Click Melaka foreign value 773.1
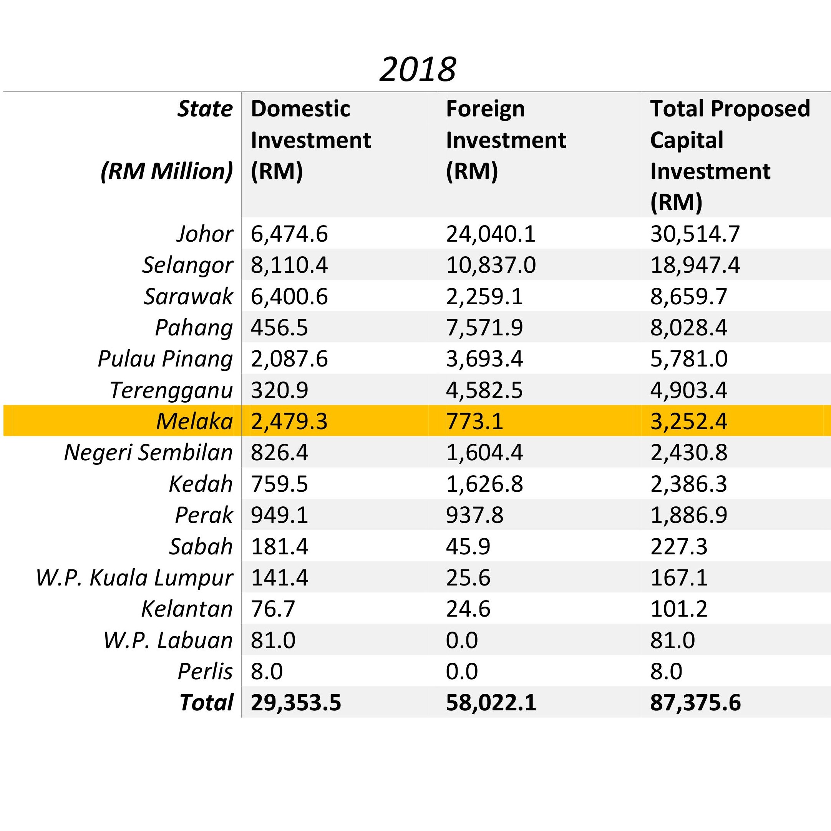 pos(474,421)
